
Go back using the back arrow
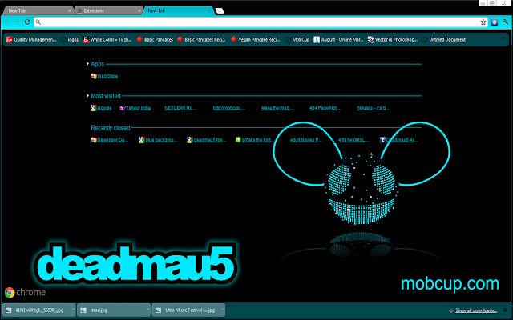[7, 22]
